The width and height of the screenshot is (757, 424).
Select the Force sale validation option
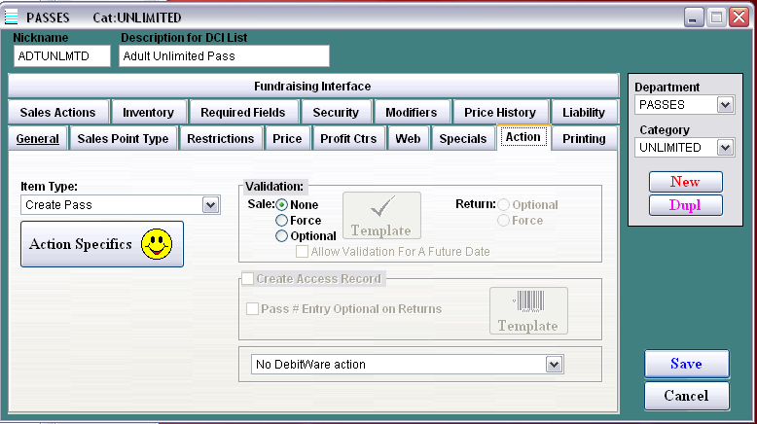point(281,221)
